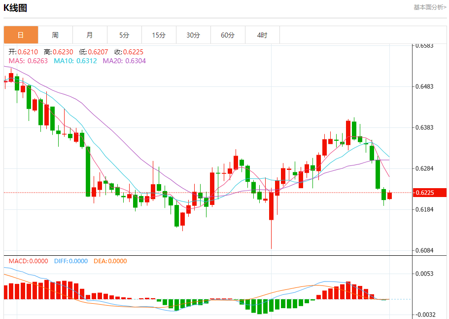This screenshot has width=449, height=319.
Task: Click the DEA:0.0000 label
Action: 110,261
